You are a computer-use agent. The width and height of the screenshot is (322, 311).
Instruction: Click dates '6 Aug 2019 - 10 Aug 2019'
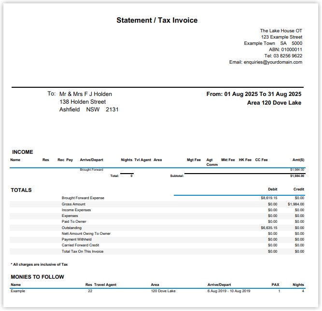coord(229,291)
